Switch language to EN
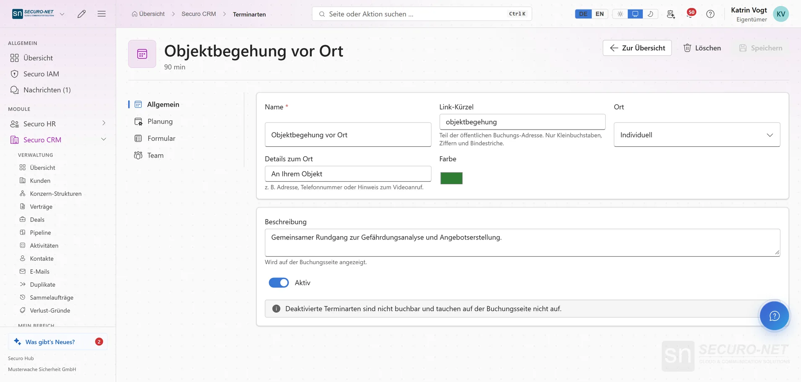The height and width of the screenshot is (382, 801). click(x=599, y=14)
